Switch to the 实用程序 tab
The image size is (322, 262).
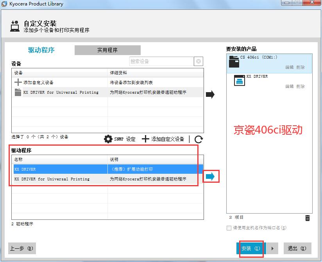(107, 50)
